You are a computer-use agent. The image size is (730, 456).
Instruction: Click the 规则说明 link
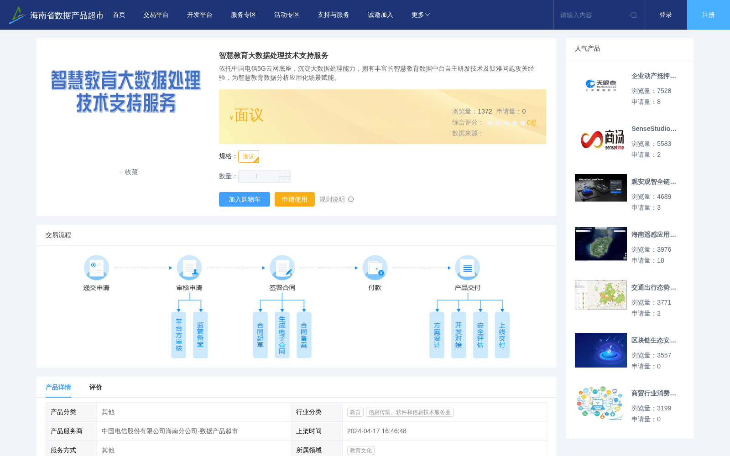(x=332, y=199)
